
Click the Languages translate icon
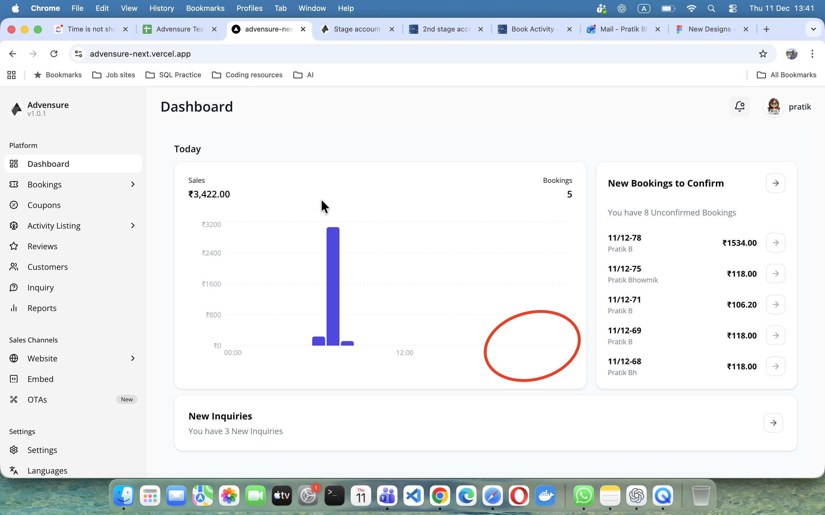click(14, 470)
